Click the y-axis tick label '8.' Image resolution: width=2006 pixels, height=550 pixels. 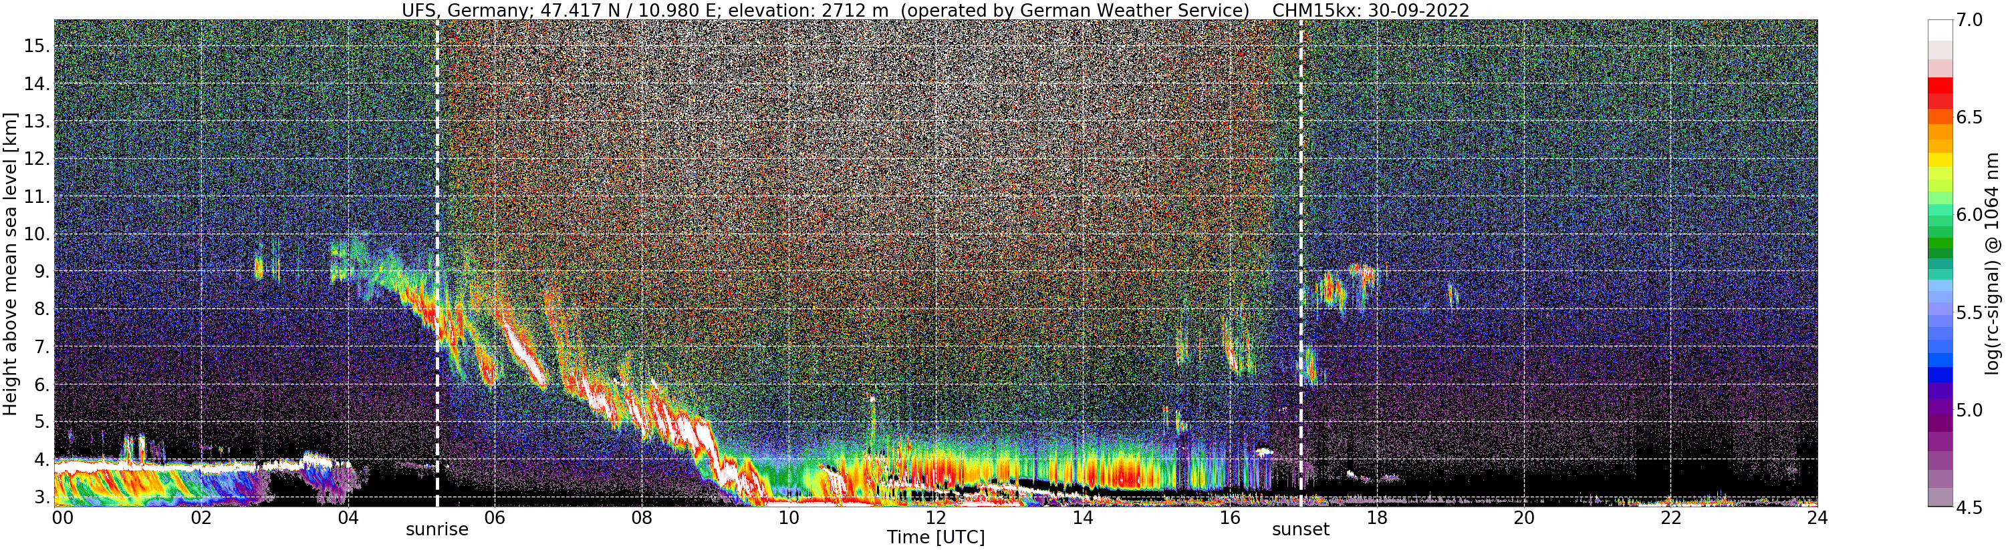click(42, 309)
